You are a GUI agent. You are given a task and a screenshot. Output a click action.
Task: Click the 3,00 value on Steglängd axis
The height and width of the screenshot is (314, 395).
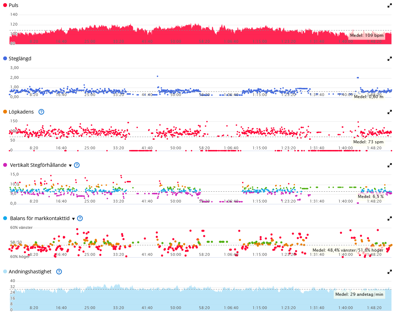coord(14,68)
